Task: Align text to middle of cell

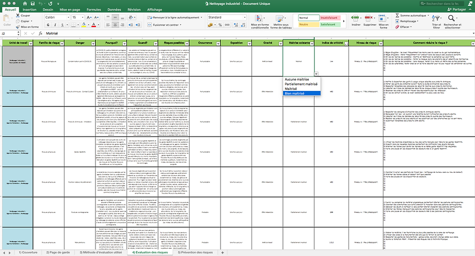Action: 115,17
